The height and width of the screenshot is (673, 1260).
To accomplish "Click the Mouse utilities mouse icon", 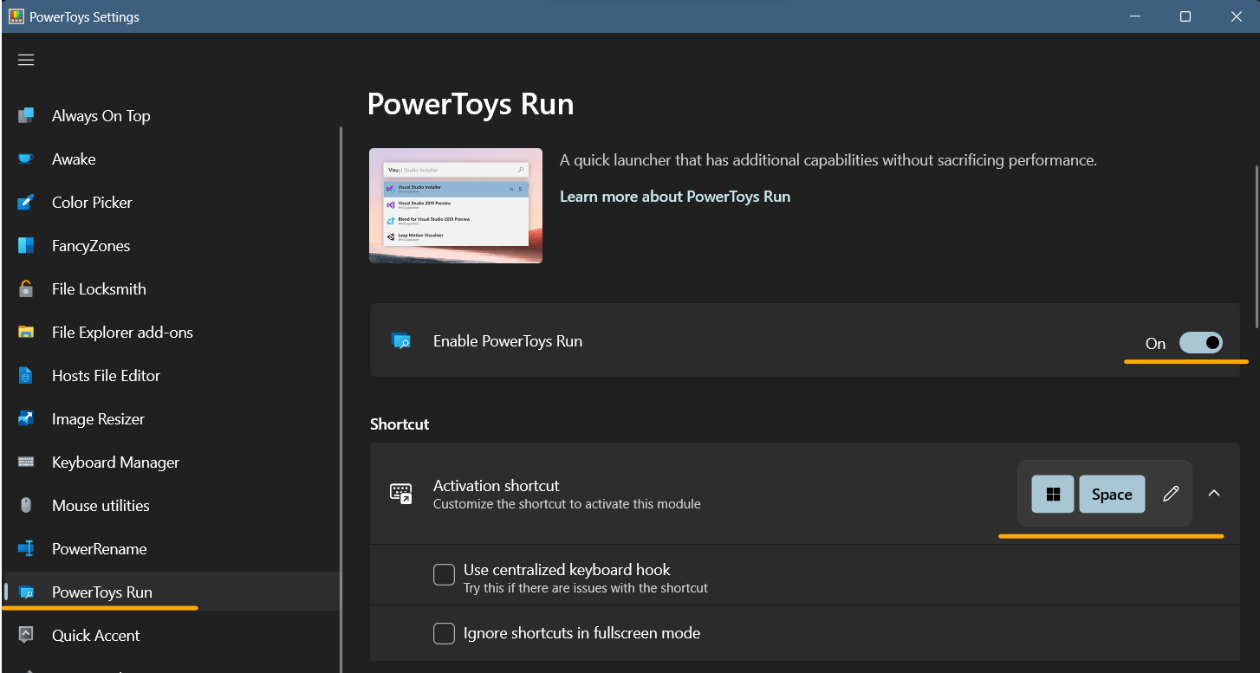I will [x=26, y=505].
